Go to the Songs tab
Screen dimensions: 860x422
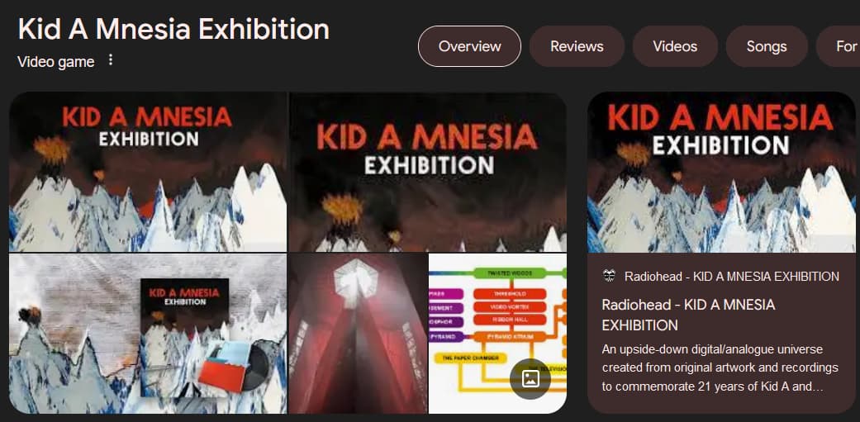pyautogui.click(x=767, y=46)
